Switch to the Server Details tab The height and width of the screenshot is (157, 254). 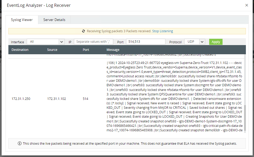point(54,20)
